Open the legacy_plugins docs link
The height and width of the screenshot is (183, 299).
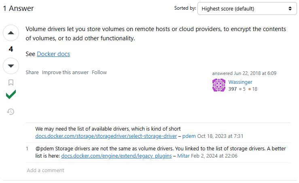tap(116, 156)
